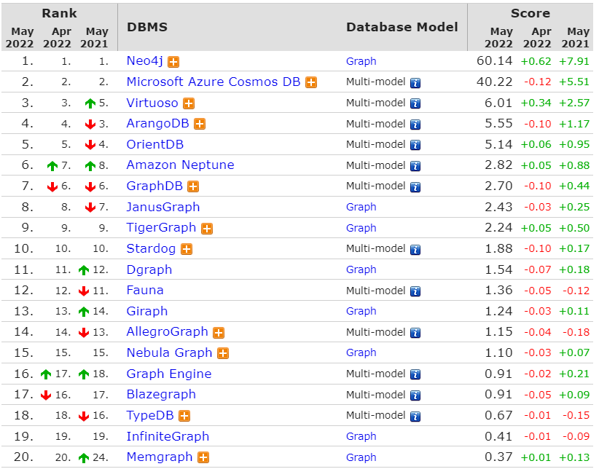The height and width of the screenshot is (469, 599).
Task: Click the Graph model link in Dgraph row
Action: click(361, 269)
